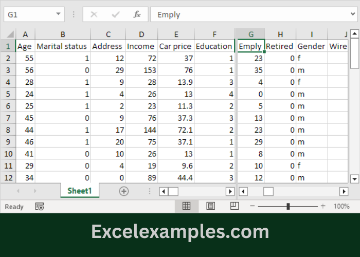Click the Select All corner triangle
The image size is (360, 257).
(10, 34)
